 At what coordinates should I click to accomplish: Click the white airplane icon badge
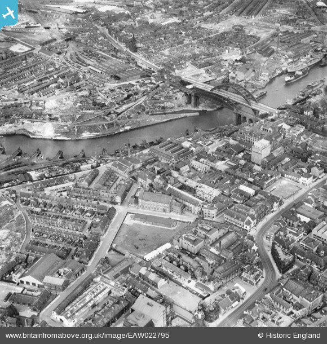tap(8, 13)
